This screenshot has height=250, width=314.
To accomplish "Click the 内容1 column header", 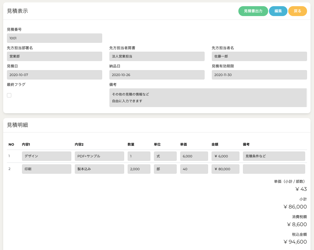I will tap(26, 145).
